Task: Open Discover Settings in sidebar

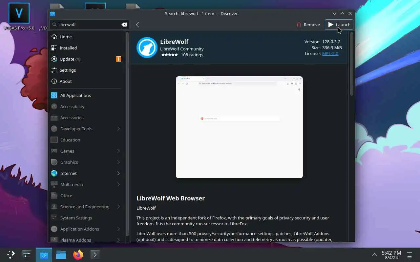Action: (x=86, y=70)
